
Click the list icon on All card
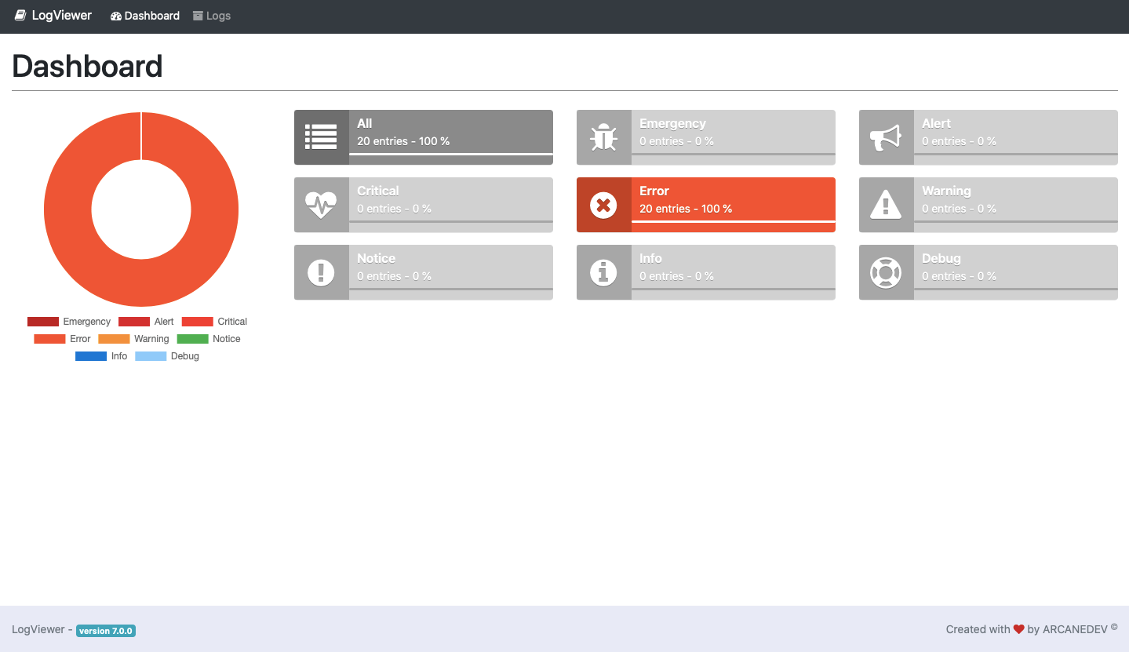pos(321,137)
